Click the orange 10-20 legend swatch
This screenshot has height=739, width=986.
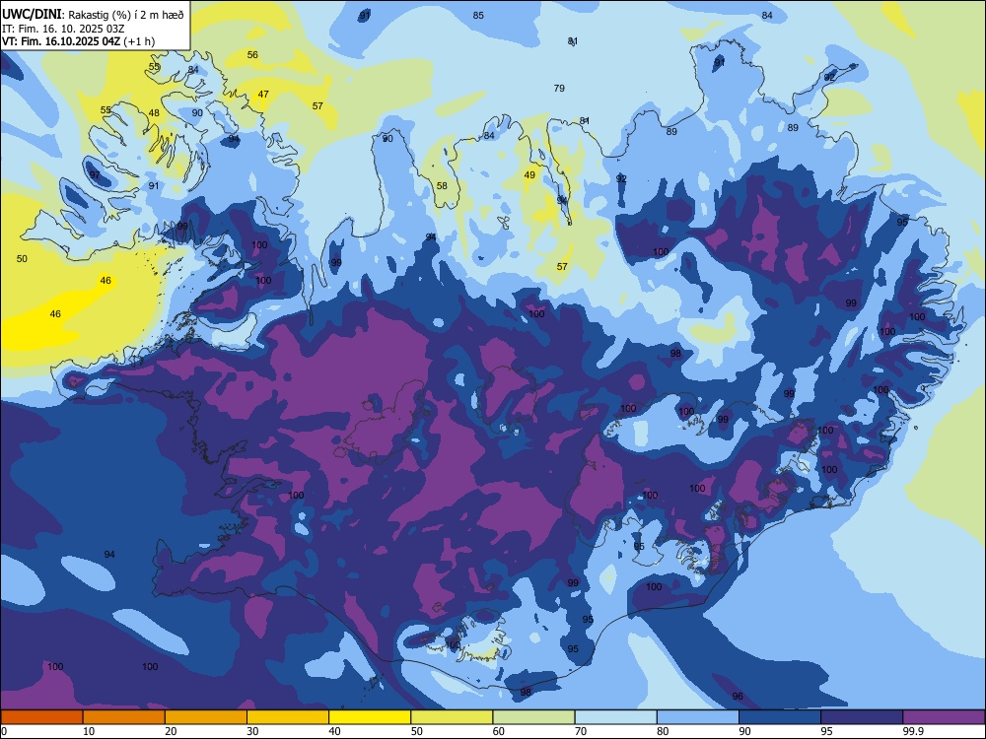point(124,717)
